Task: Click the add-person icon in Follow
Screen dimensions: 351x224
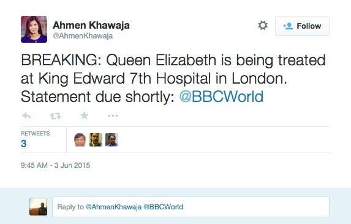Action: (288, 26)
